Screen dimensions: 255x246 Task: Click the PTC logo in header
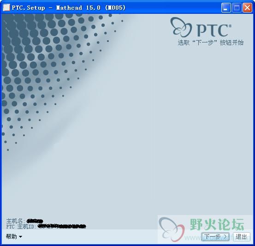(x=201, y=27)
